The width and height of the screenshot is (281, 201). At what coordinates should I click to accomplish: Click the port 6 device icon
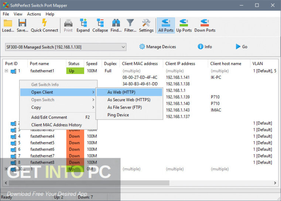(x=13, y=150)
